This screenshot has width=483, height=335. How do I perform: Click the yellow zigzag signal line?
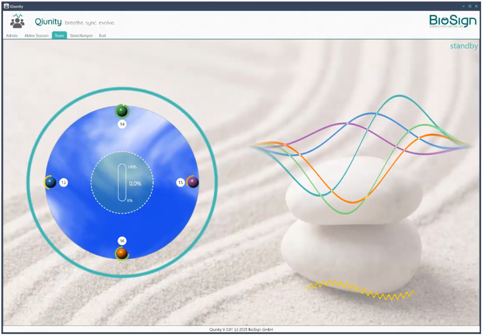(x=360, y=290)
